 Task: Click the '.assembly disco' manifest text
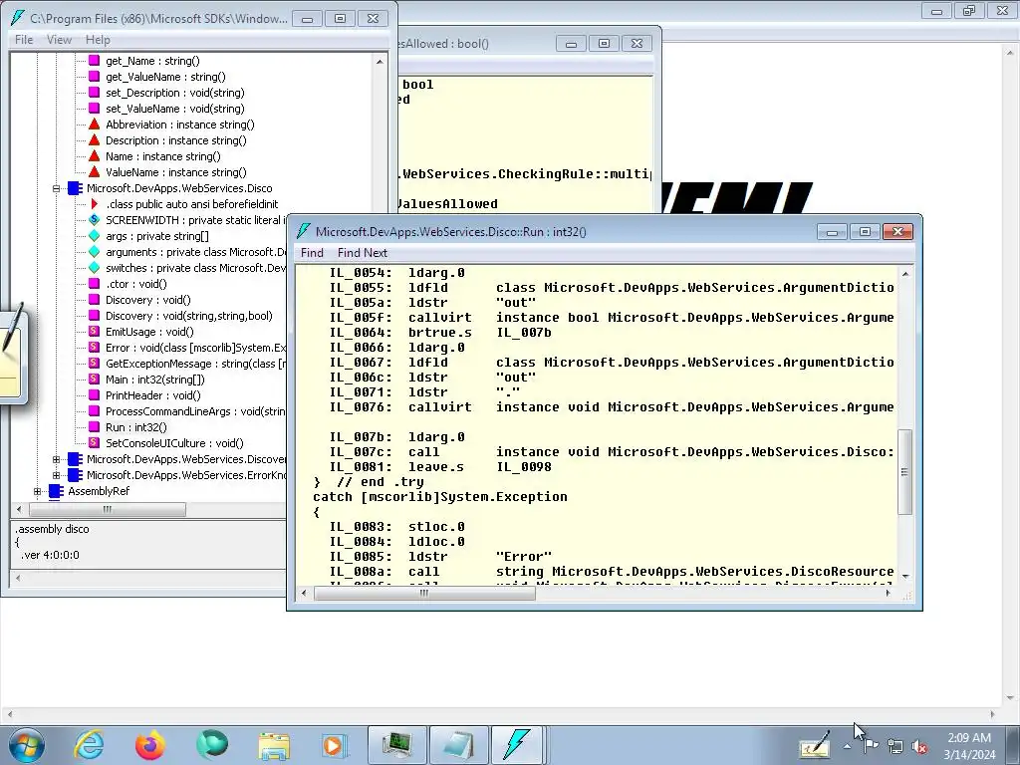pyautogui.click(x=52, y=529)
